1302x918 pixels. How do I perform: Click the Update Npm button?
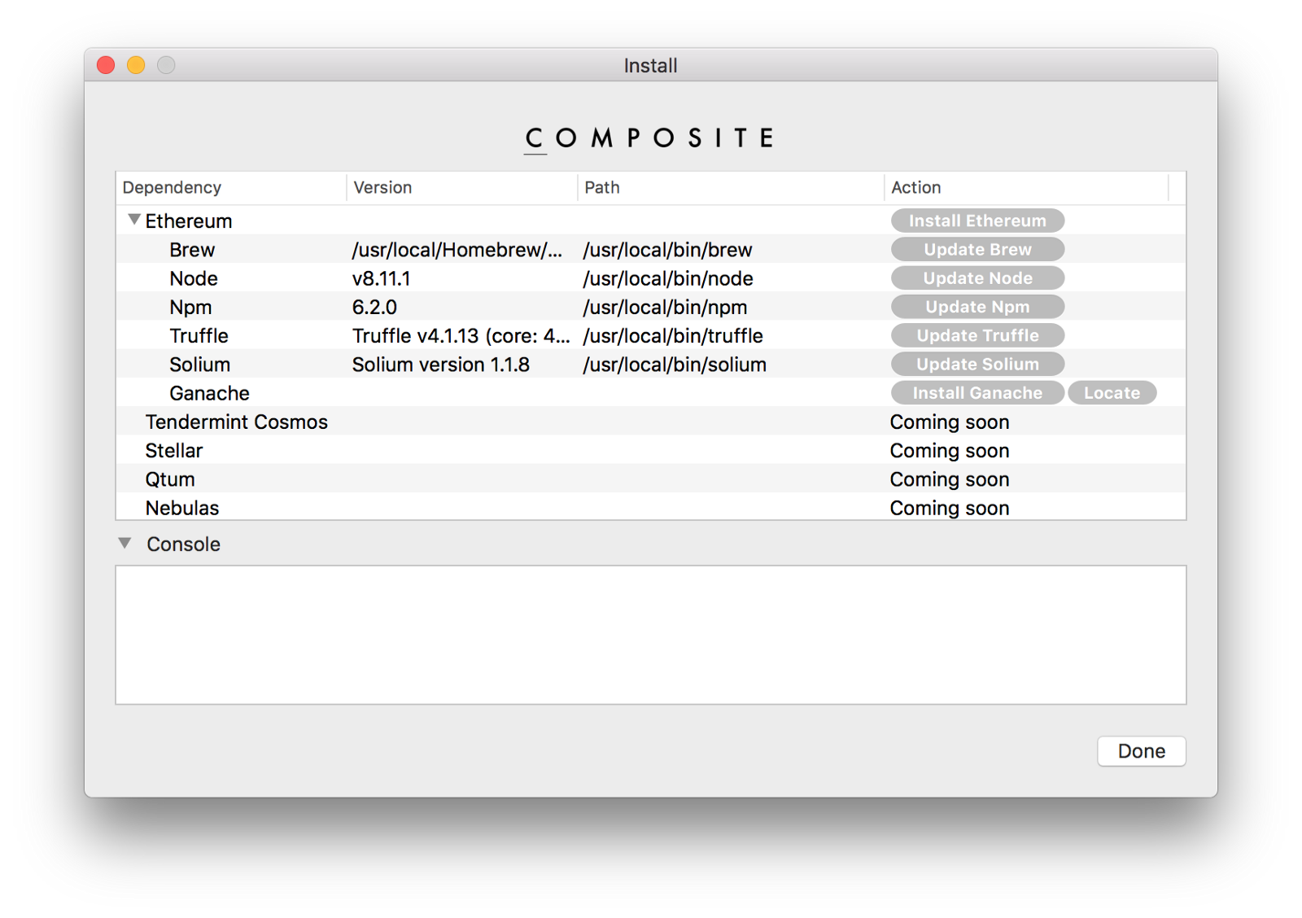[977, 307]
